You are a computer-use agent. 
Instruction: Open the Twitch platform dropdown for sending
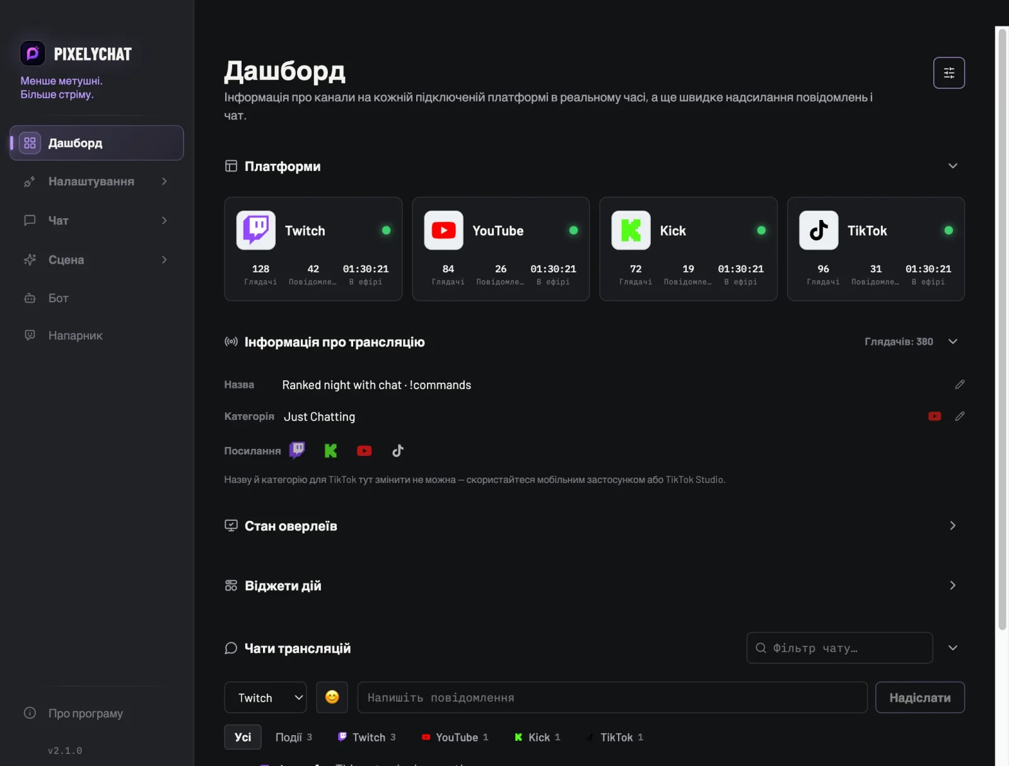coord(265,697)
